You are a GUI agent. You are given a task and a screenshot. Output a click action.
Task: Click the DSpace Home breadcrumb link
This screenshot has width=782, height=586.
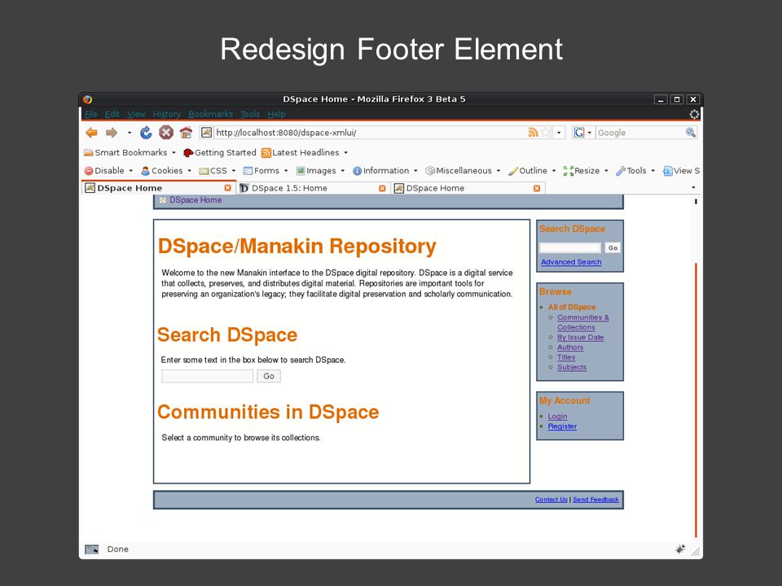tap(195, 200)
